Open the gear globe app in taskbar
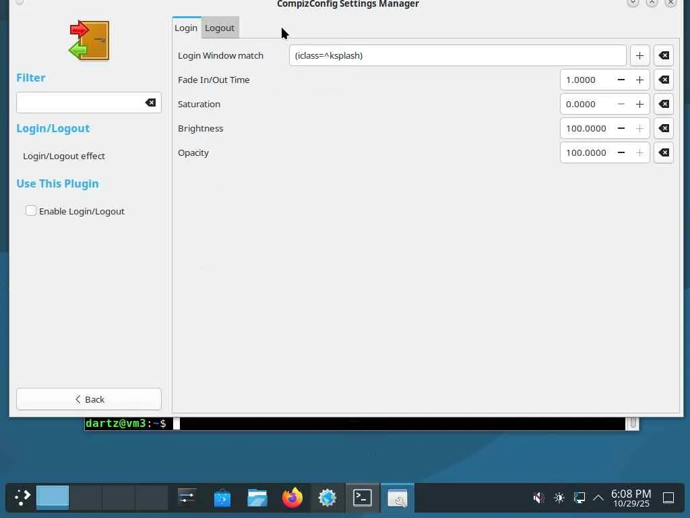This screenshot has width=690, height=518. 327,498
